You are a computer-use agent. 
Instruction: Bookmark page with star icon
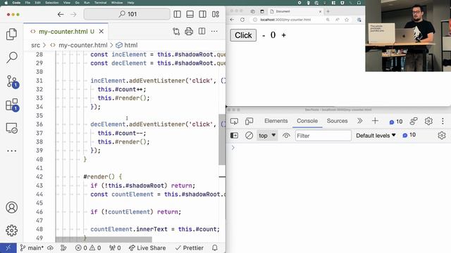click(x=347, y=20)
